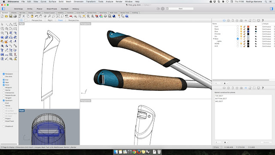Select the One shot snap option
The height and width of the screenshot is (155, 275).
tap(4, 77)
